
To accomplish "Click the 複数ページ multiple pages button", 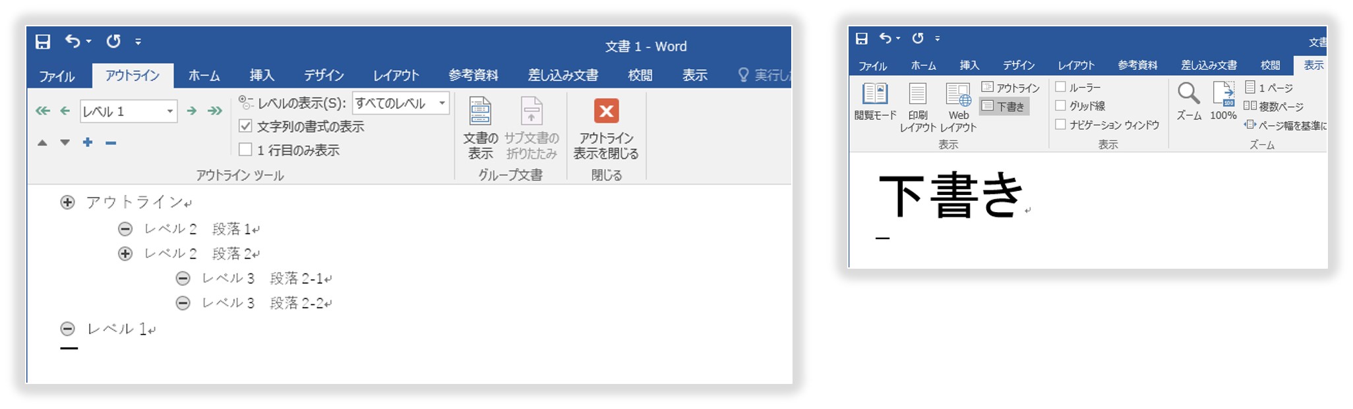I will point(1273,106).
